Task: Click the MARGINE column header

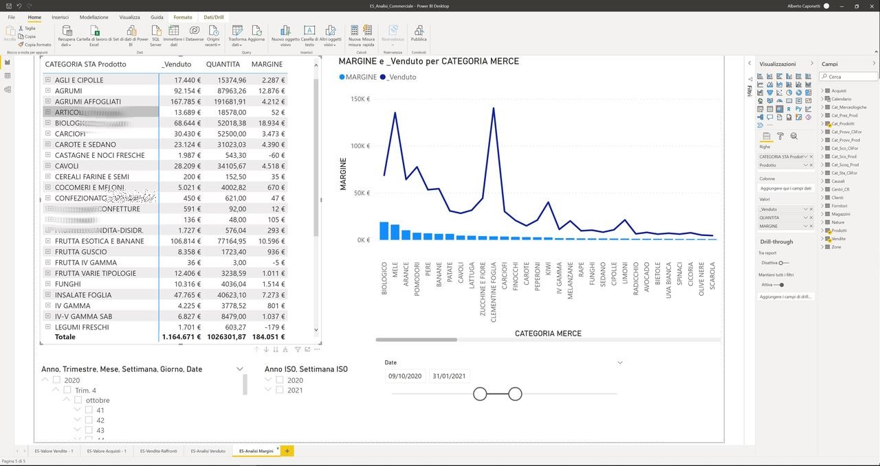Action: [267, 64]
